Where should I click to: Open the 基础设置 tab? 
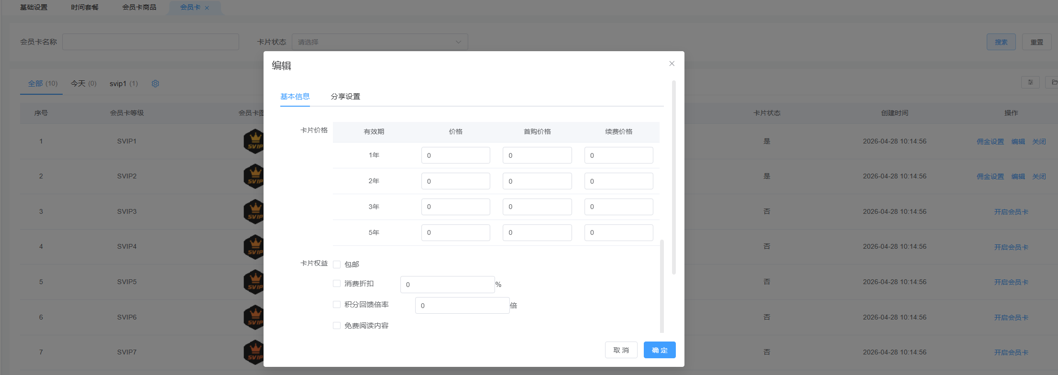point(33,7)
